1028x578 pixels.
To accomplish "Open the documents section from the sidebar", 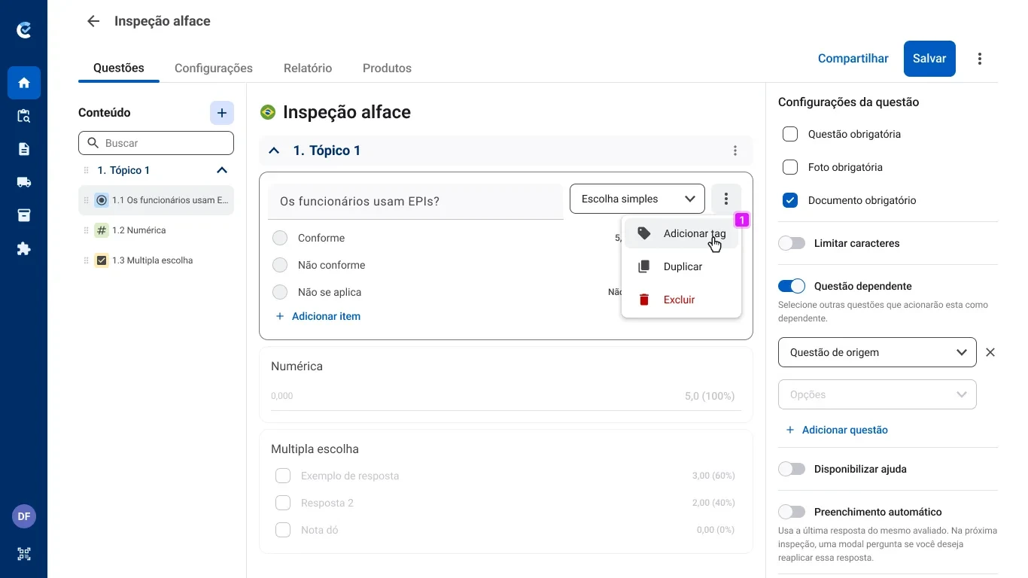I will coord(24,149).
